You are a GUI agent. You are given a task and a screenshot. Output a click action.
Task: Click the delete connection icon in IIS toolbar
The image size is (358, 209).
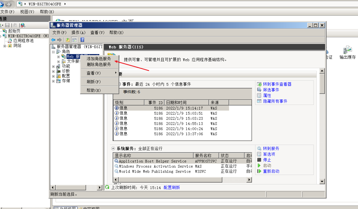(23, 25)
